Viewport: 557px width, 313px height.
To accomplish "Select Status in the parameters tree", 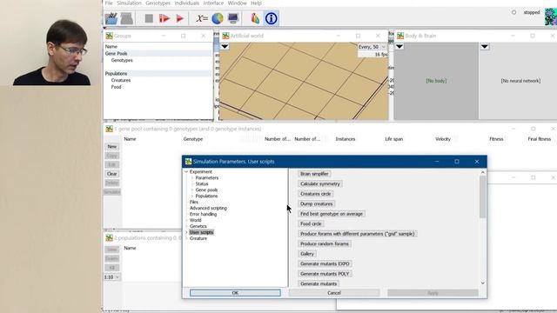I will tap(201, 183).
